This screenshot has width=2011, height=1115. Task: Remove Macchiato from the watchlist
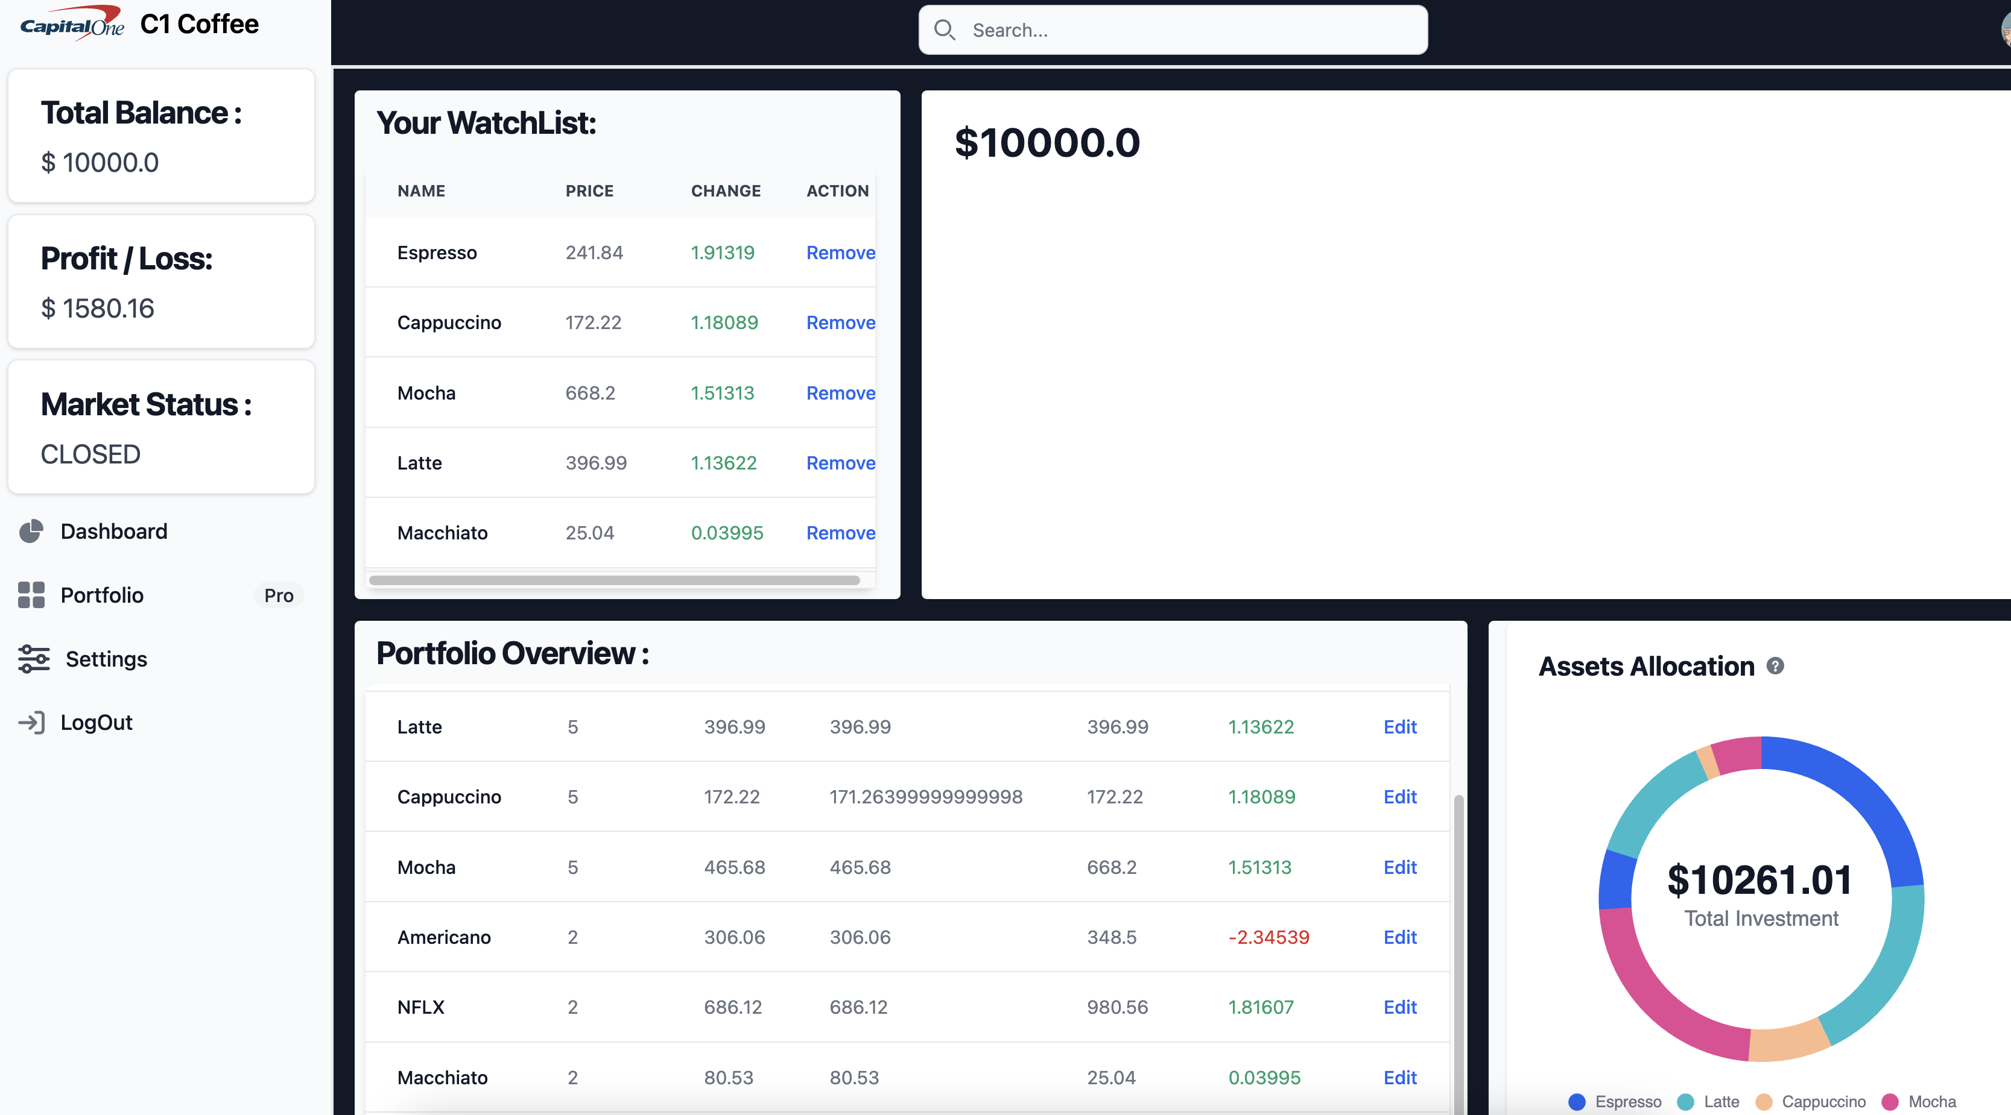click(840, 532)
